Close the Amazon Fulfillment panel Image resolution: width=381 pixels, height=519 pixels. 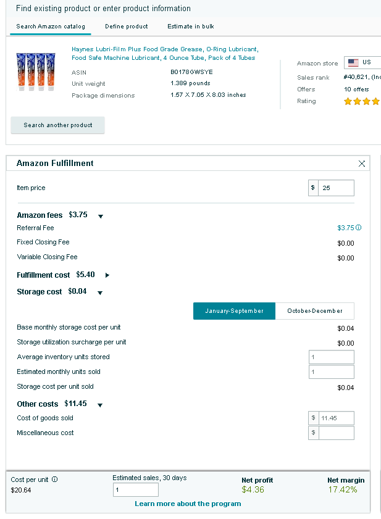coord(362,164)
